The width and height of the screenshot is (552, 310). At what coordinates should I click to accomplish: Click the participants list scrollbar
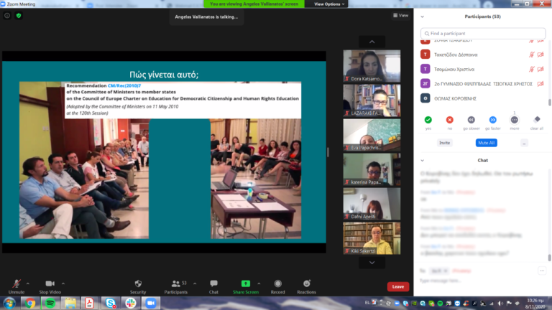pyautogui.click(x=550, y=103)
